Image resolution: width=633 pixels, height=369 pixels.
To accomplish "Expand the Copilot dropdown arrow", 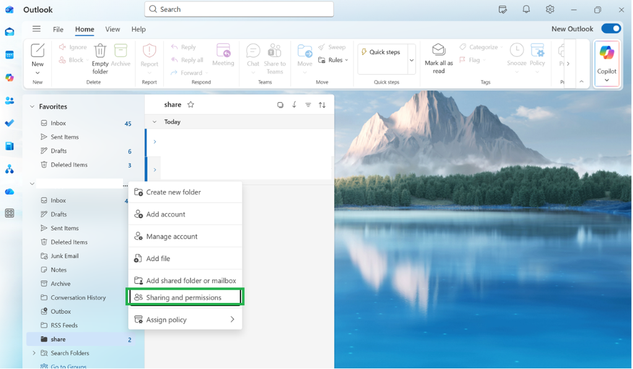I will [607, 80].
